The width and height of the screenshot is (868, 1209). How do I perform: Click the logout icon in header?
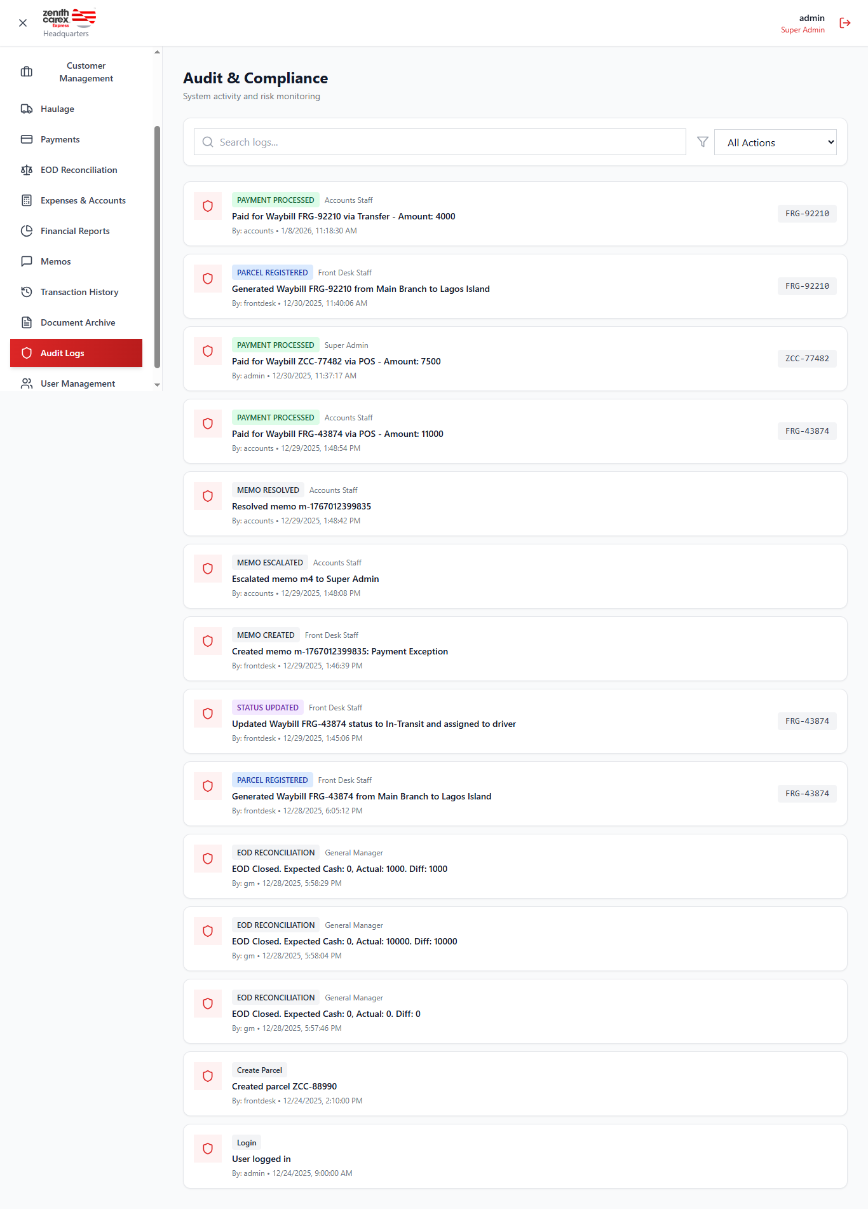pyautogui.click(x=844, y=23)
